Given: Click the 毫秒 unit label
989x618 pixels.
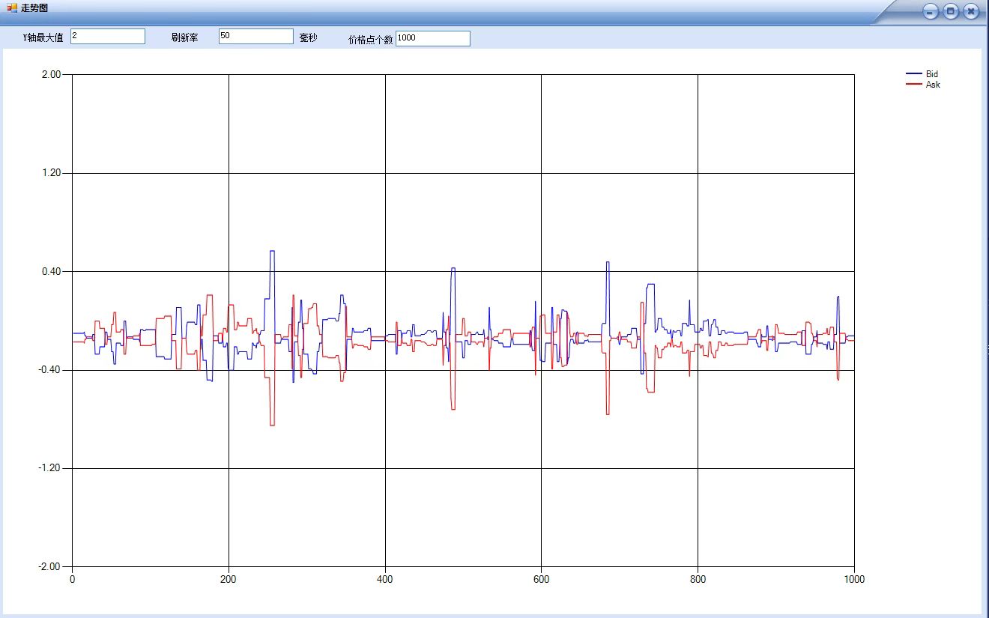Looking at the screenshot, I should coord(308,37).
